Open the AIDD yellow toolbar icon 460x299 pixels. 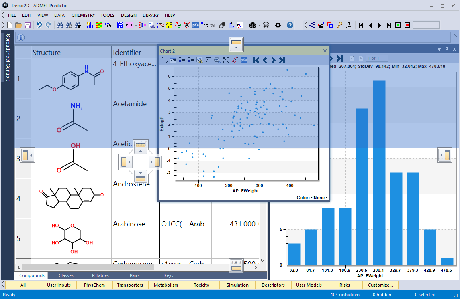[169, 26]
